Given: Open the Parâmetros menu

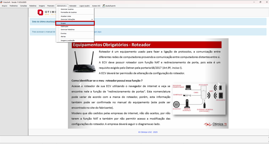Looking at the screenshot, I should [14, 6].
